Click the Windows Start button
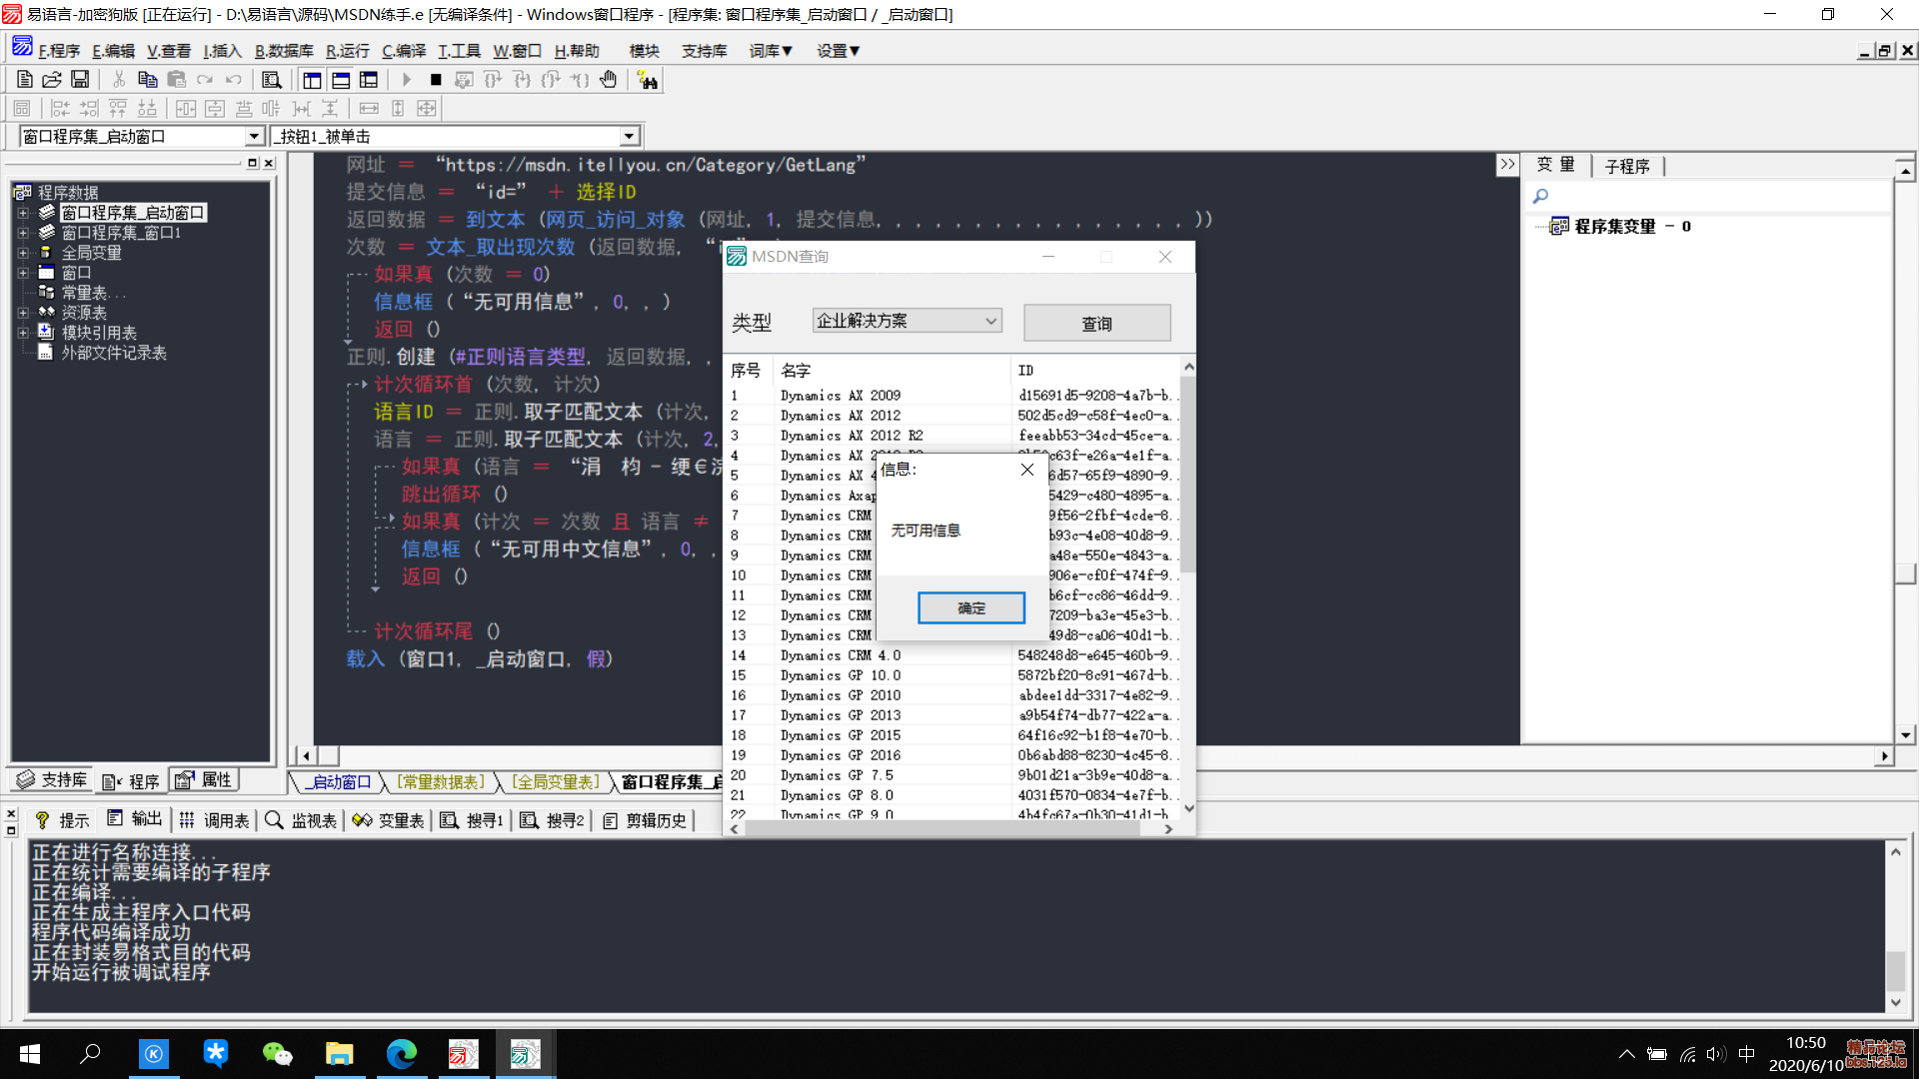Screen dimensions: 1919x1079 30,1053
